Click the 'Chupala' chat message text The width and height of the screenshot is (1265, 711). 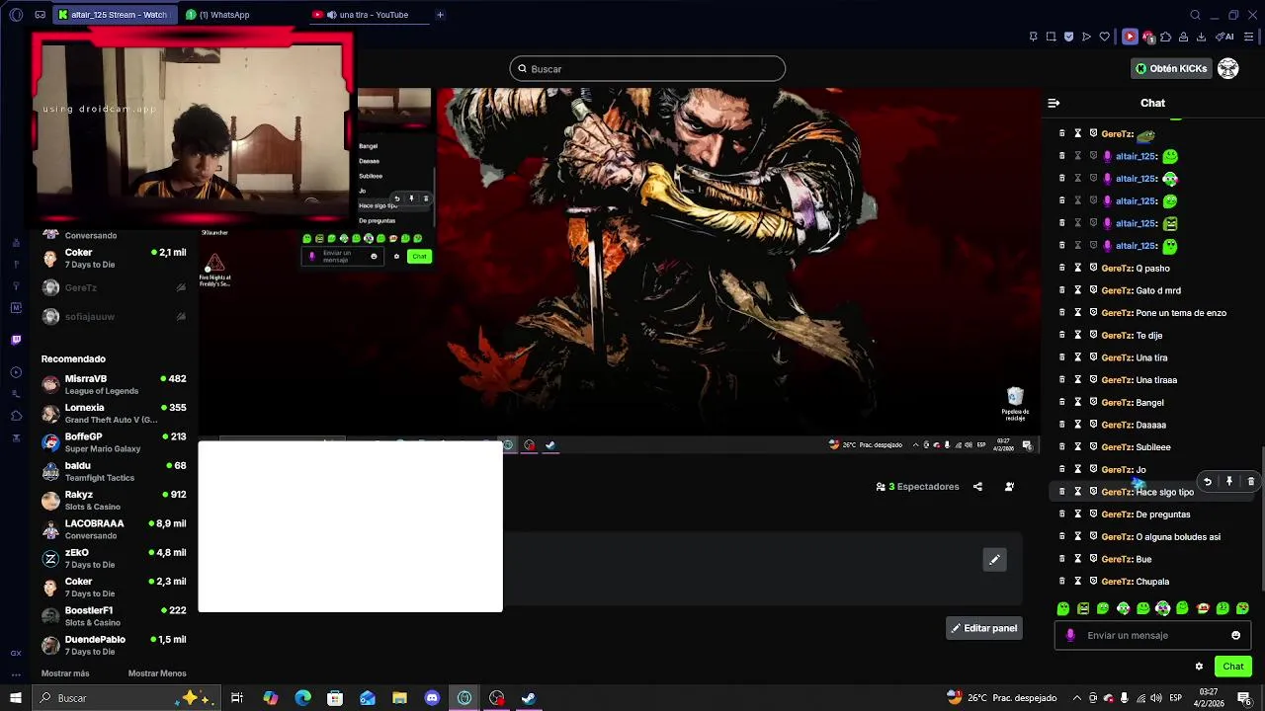(x=1152, y=582)
